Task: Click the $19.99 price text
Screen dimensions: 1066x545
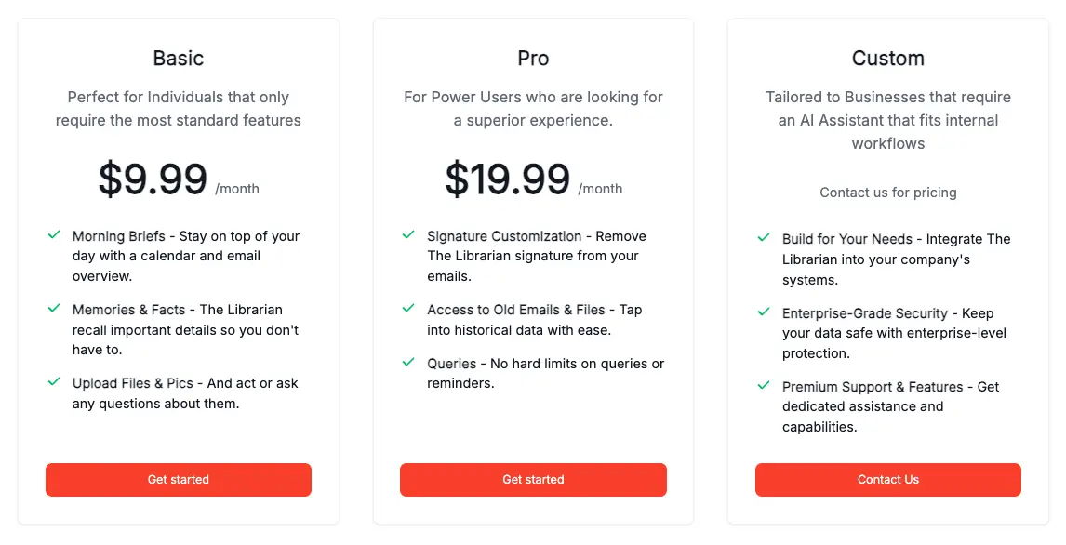Action: (x=507, y=179)
